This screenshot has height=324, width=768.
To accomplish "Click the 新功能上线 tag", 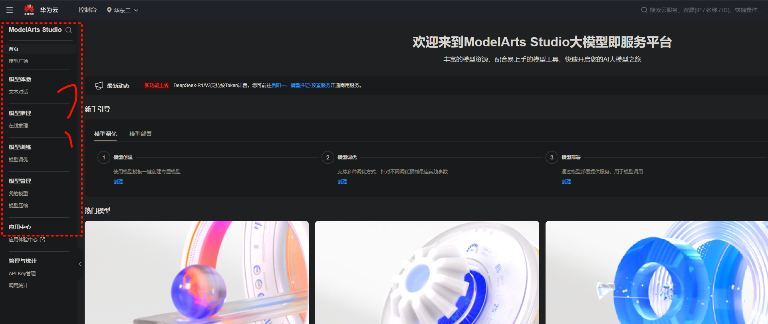I will (157, 85).
